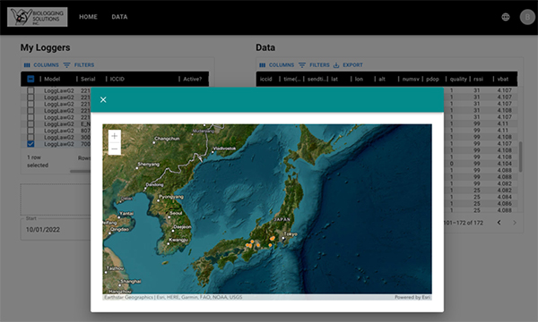The height and width of the screenshot is (322, 538).
Task: Click the Biologging Solutions logo
Action: pos(38,17)
